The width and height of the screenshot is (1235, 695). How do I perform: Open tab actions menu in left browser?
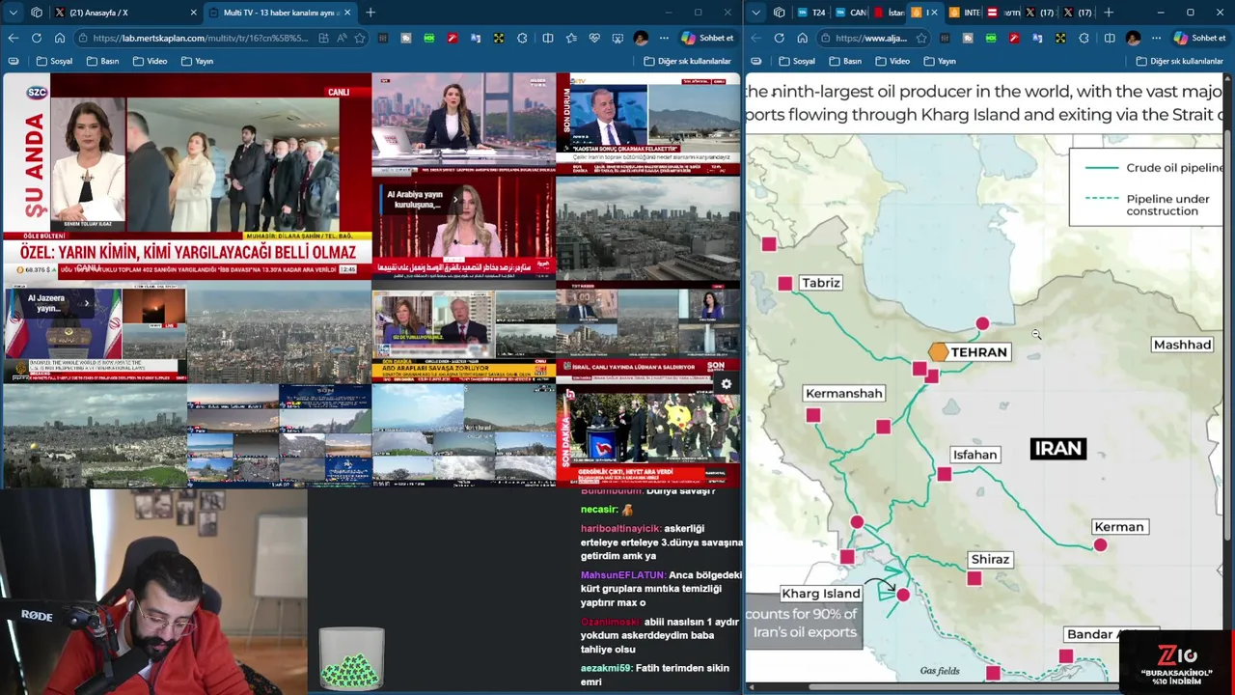(x=13, y=13)
